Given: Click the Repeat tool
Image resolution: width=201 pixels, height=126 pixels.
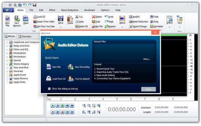Looking at the screenshot, I should [x=110, y=26].
